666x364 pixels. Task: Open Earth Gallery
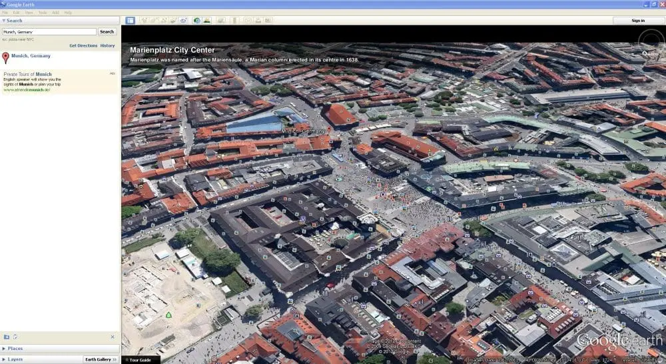pos(101,359)
